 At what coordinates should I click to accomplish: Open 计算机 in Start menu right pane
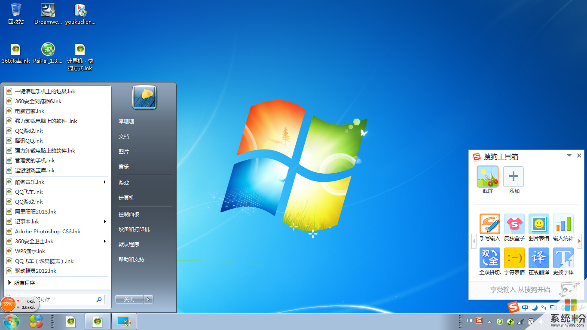(x=126, y=198)
